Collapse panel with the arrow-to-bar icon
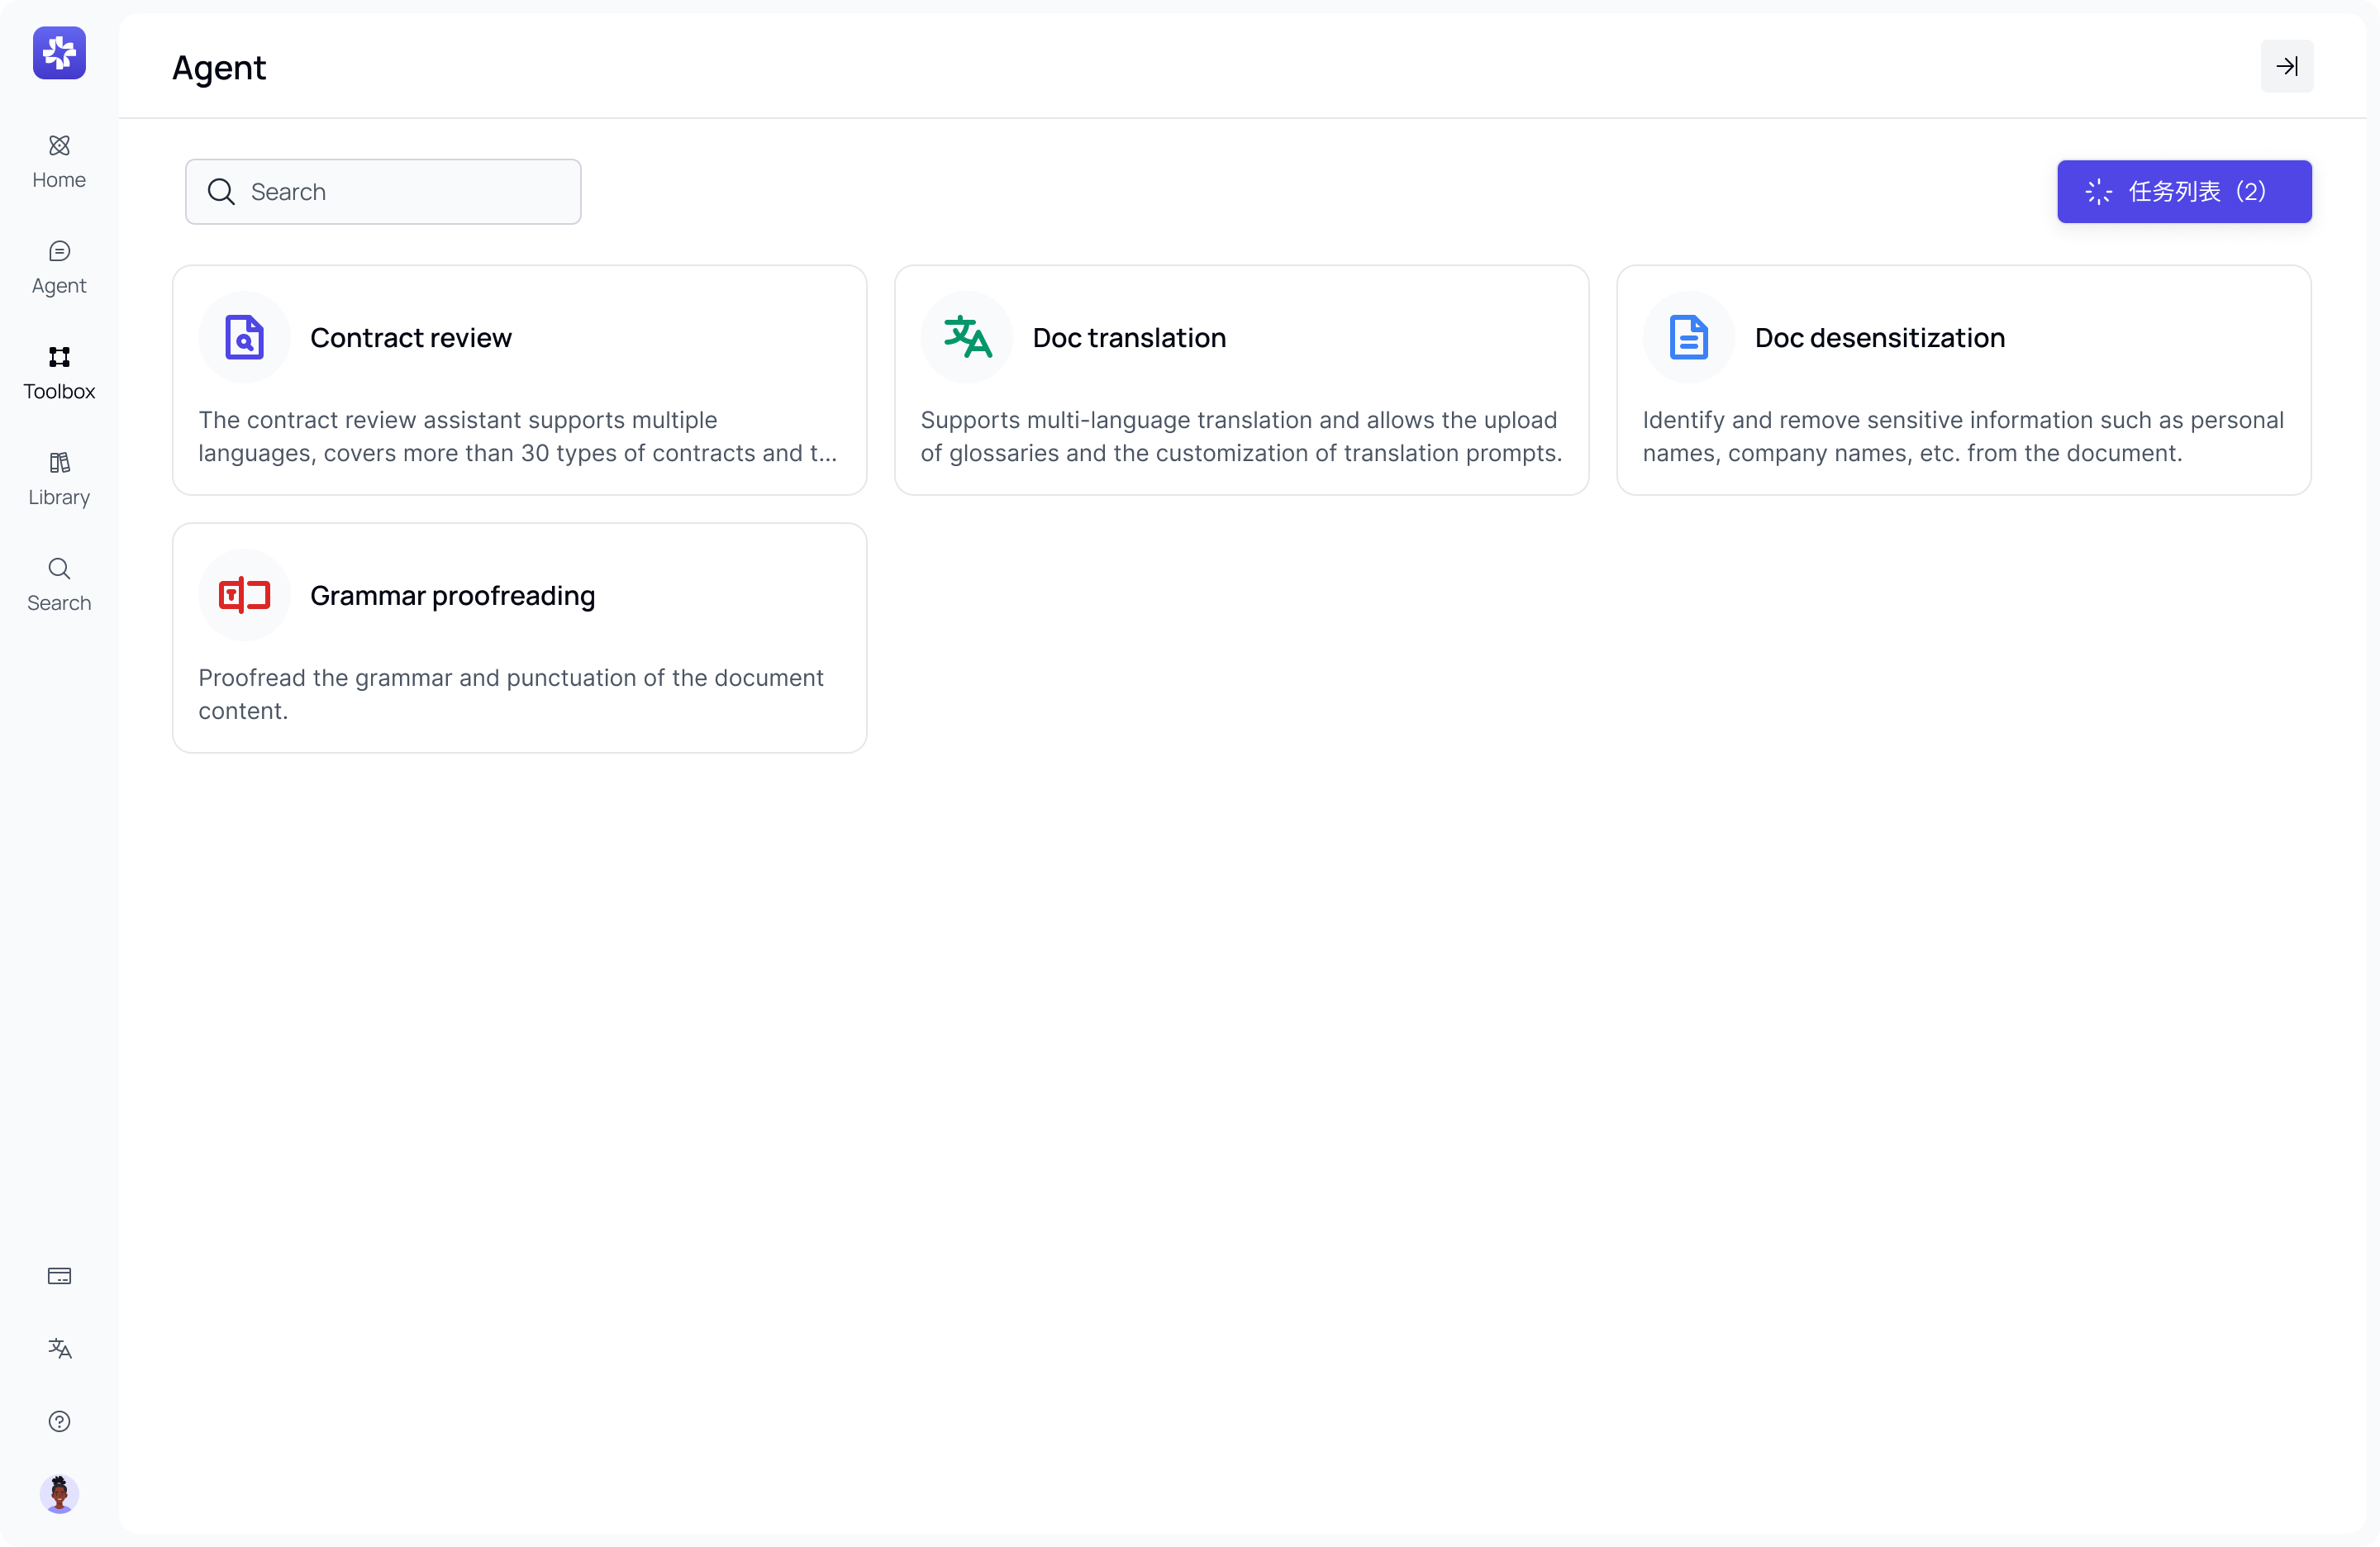 tap(2287, 66)
